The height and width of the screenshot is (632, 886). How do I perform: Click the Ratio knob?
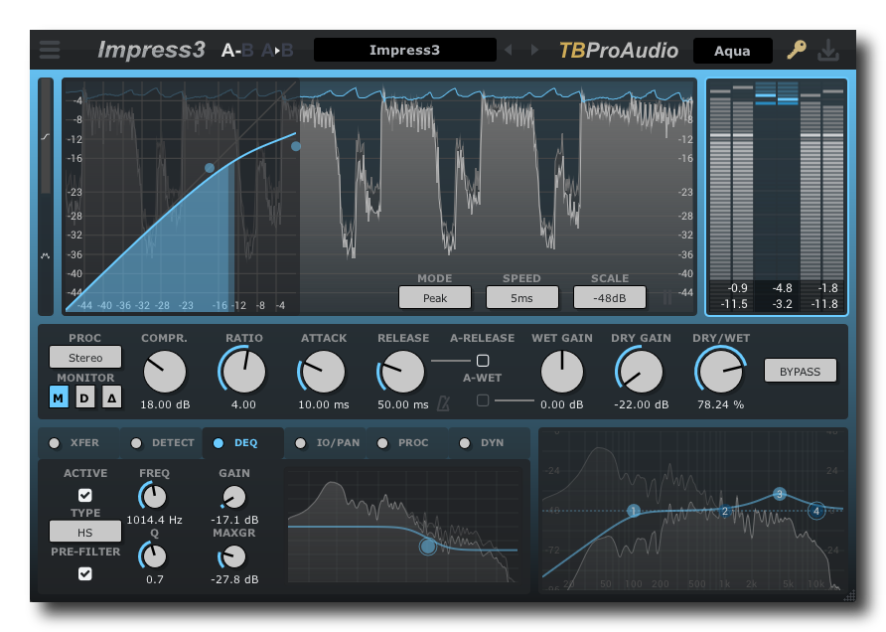(x=243, y=373)
